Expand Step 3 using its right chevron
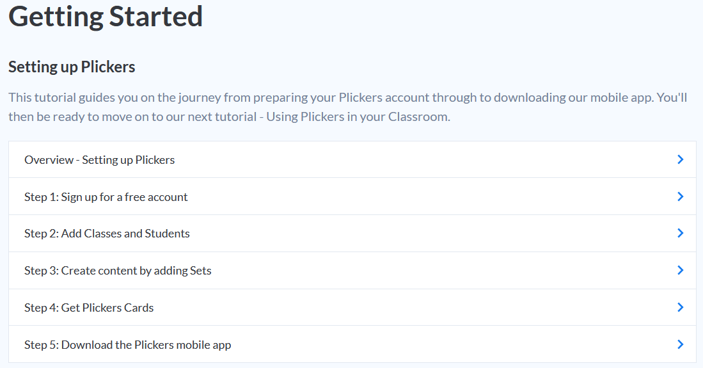 [x=680, y=271]
